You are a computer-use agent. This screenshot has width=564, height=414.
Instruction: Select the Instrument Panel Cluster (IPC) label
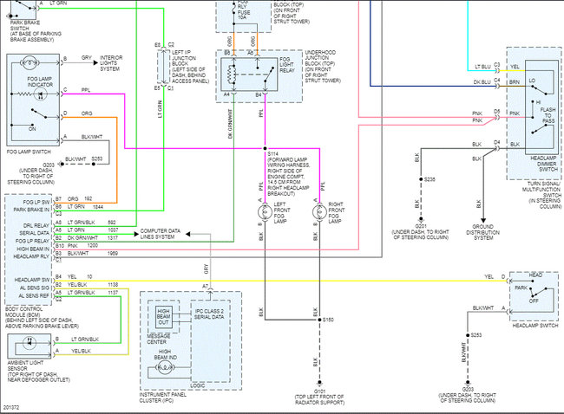coord(162,398)
